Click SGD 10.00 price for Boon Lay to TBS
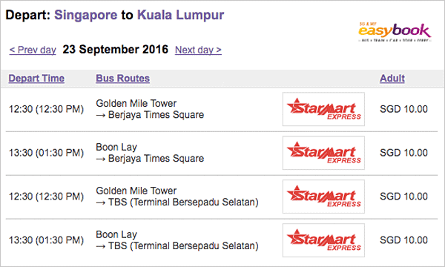 [x=403, y=240]
